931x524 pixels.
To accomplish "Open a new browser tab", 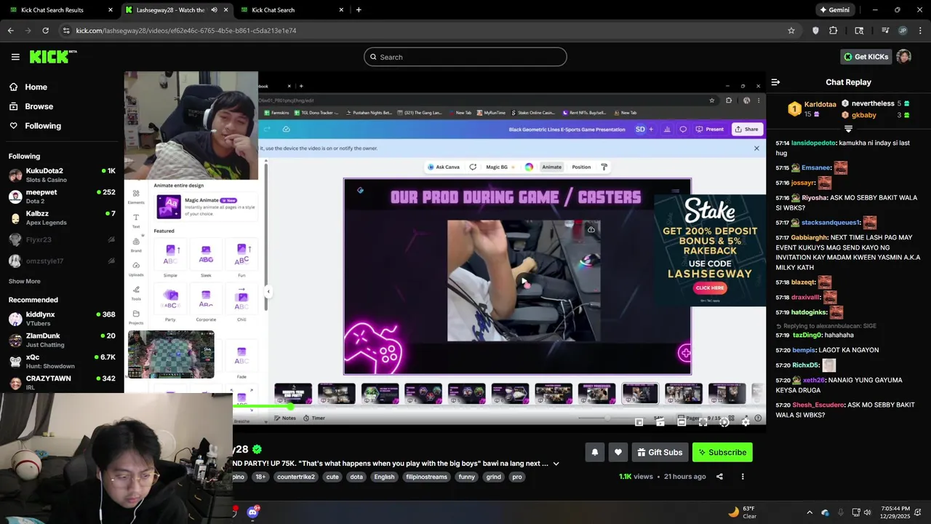I will point(359,9).
